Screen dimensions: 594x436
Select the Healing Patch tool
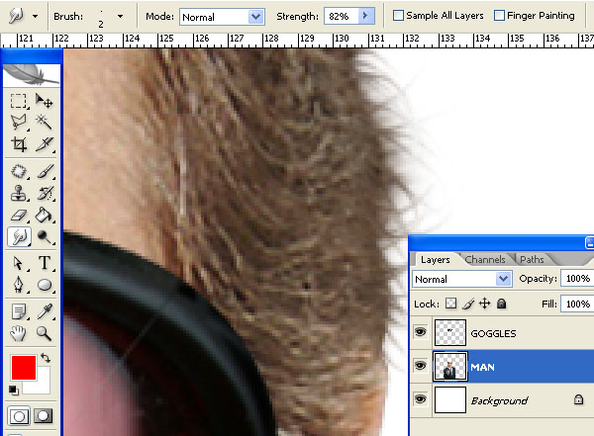pyautogui.click(x=18, y=171)
